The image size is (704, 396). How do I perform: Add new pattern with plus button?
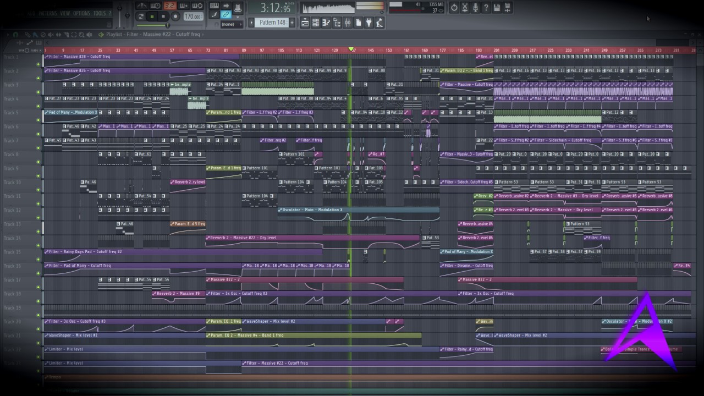(292, 22)
